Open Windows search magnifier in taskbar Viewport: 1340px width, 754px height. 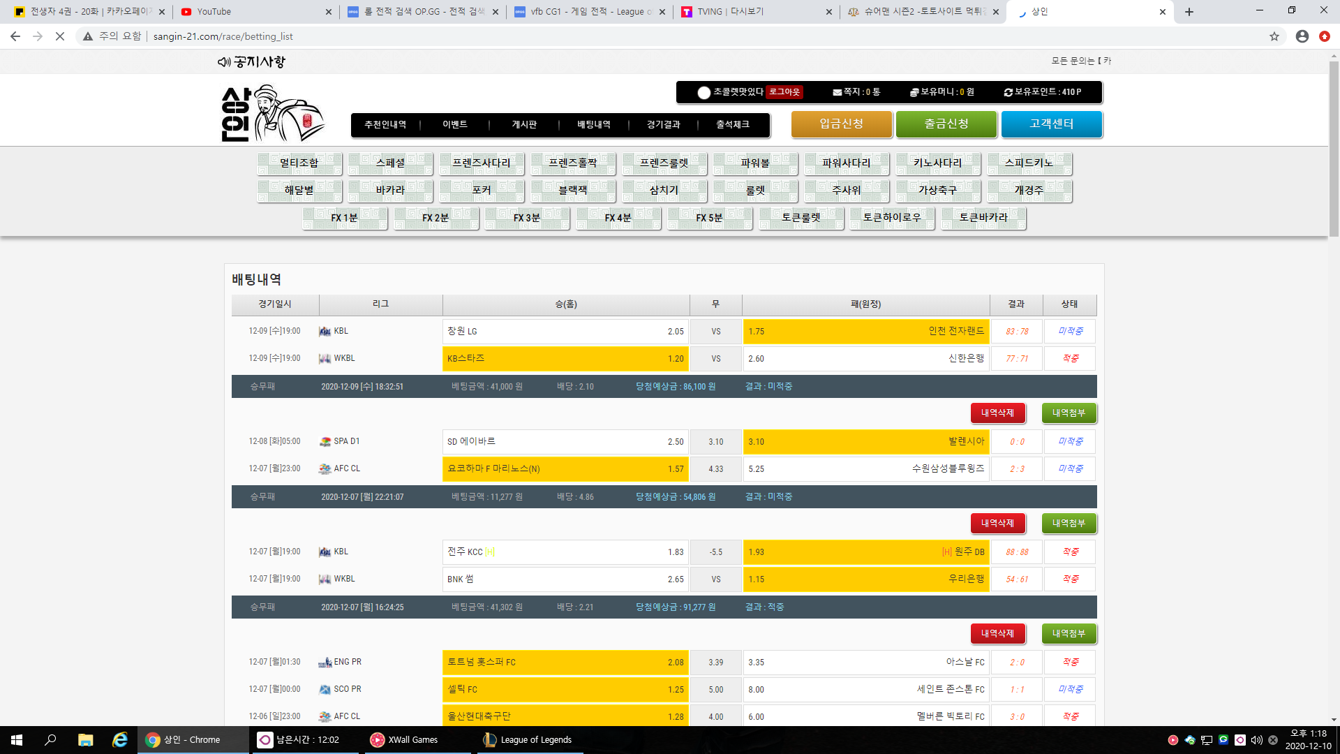click(x=50, y=739)
